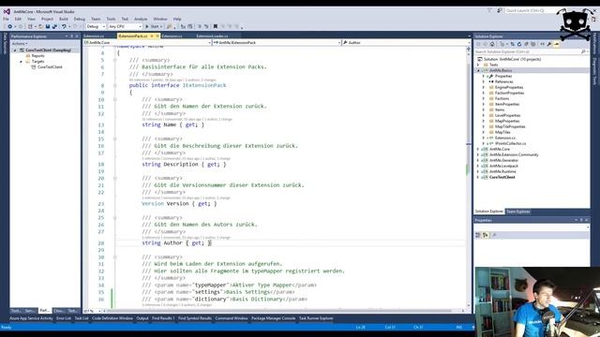Collapse the IExtensionPack interface outline at line 8
The image size is (600, 337).
[114, 85]
